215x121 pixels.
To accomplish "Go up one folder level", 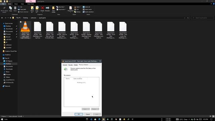I will pyautogui.click(x=10, y=18).
